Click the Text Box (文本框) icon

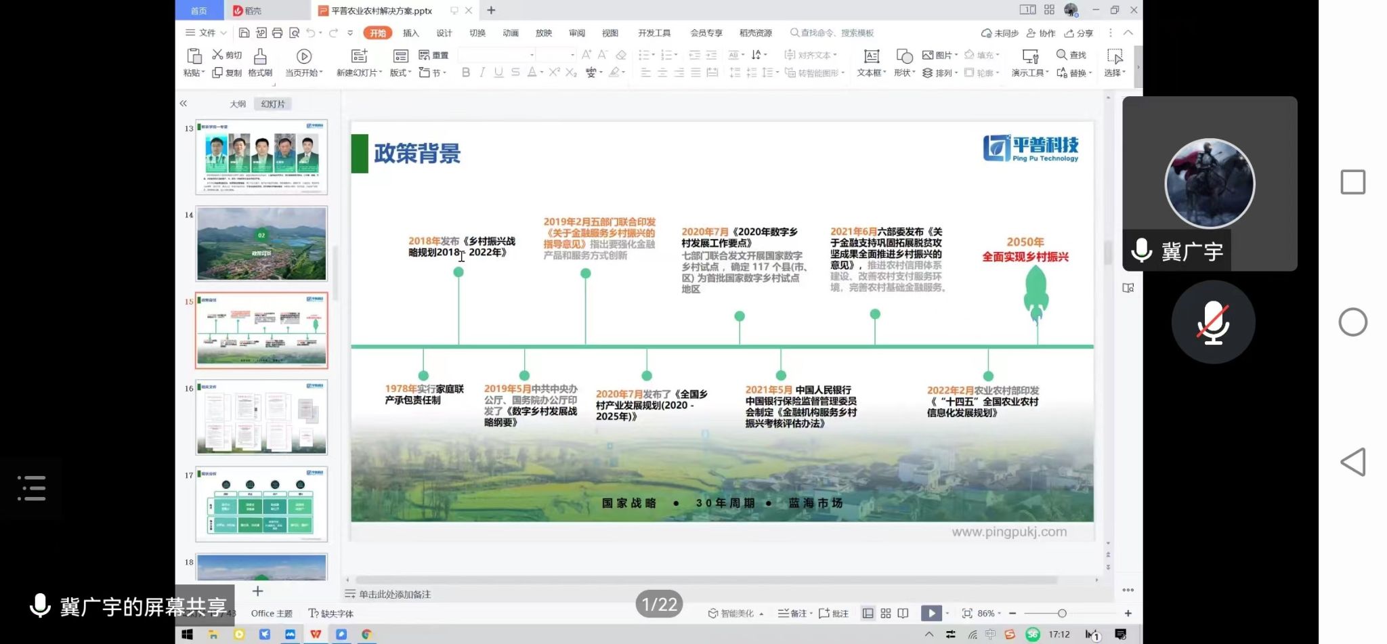[872, 57]
